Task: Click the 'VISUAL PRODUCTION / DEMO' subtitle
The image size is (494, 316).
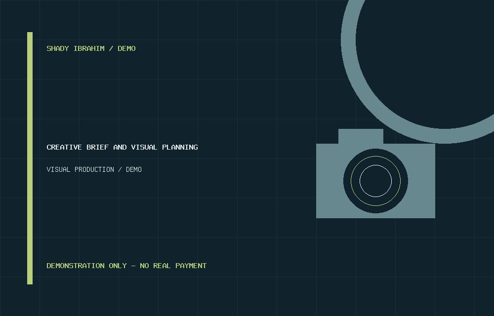Action: [94, 169]
